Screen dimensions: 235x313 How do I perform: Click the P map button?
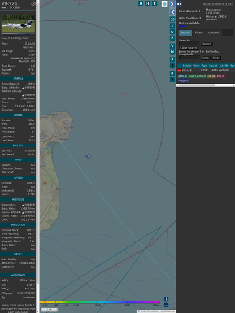[x=172, y=60]
